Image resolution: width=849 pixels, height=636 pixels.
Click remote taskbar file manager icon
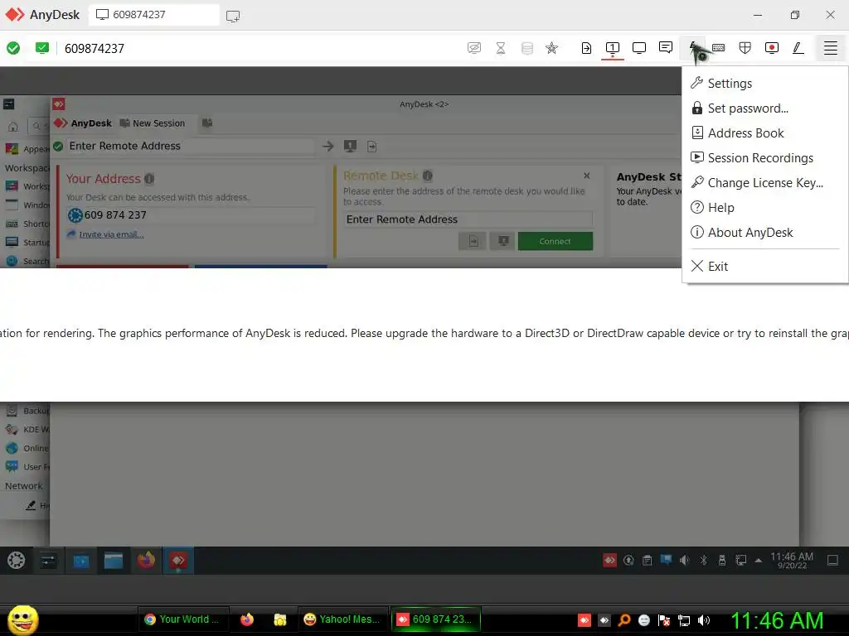pyautogui.click(x=113, y=561)
